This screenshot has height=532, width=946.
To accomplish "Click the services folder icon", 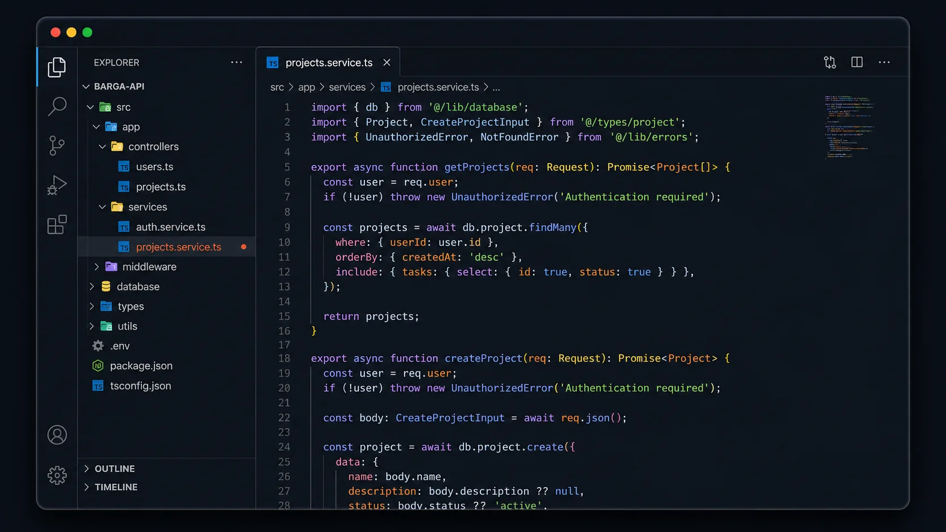I will tap(117, 207).
